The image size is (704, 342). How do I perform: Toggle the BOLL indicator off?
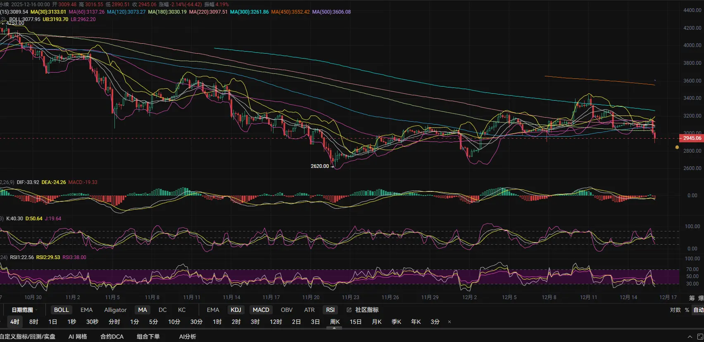[62, 310]
